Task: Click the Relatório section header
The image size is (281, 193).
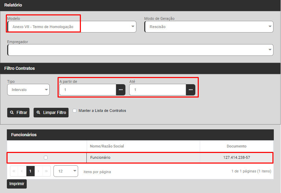Action: (x=140, y=5)
